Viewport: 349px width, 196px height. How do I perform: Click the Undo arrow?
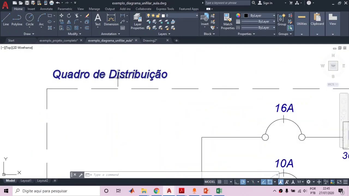coord(58,3)
